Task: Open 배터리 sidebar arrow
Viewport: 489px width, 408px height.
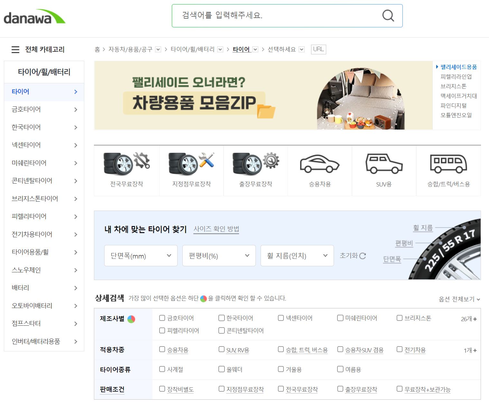Action: click(76, 288)
